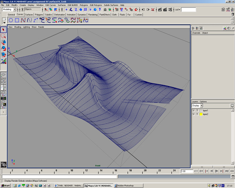Render the current frame clapboard icon
Screen dimensions: 235x188
(160, 10)
